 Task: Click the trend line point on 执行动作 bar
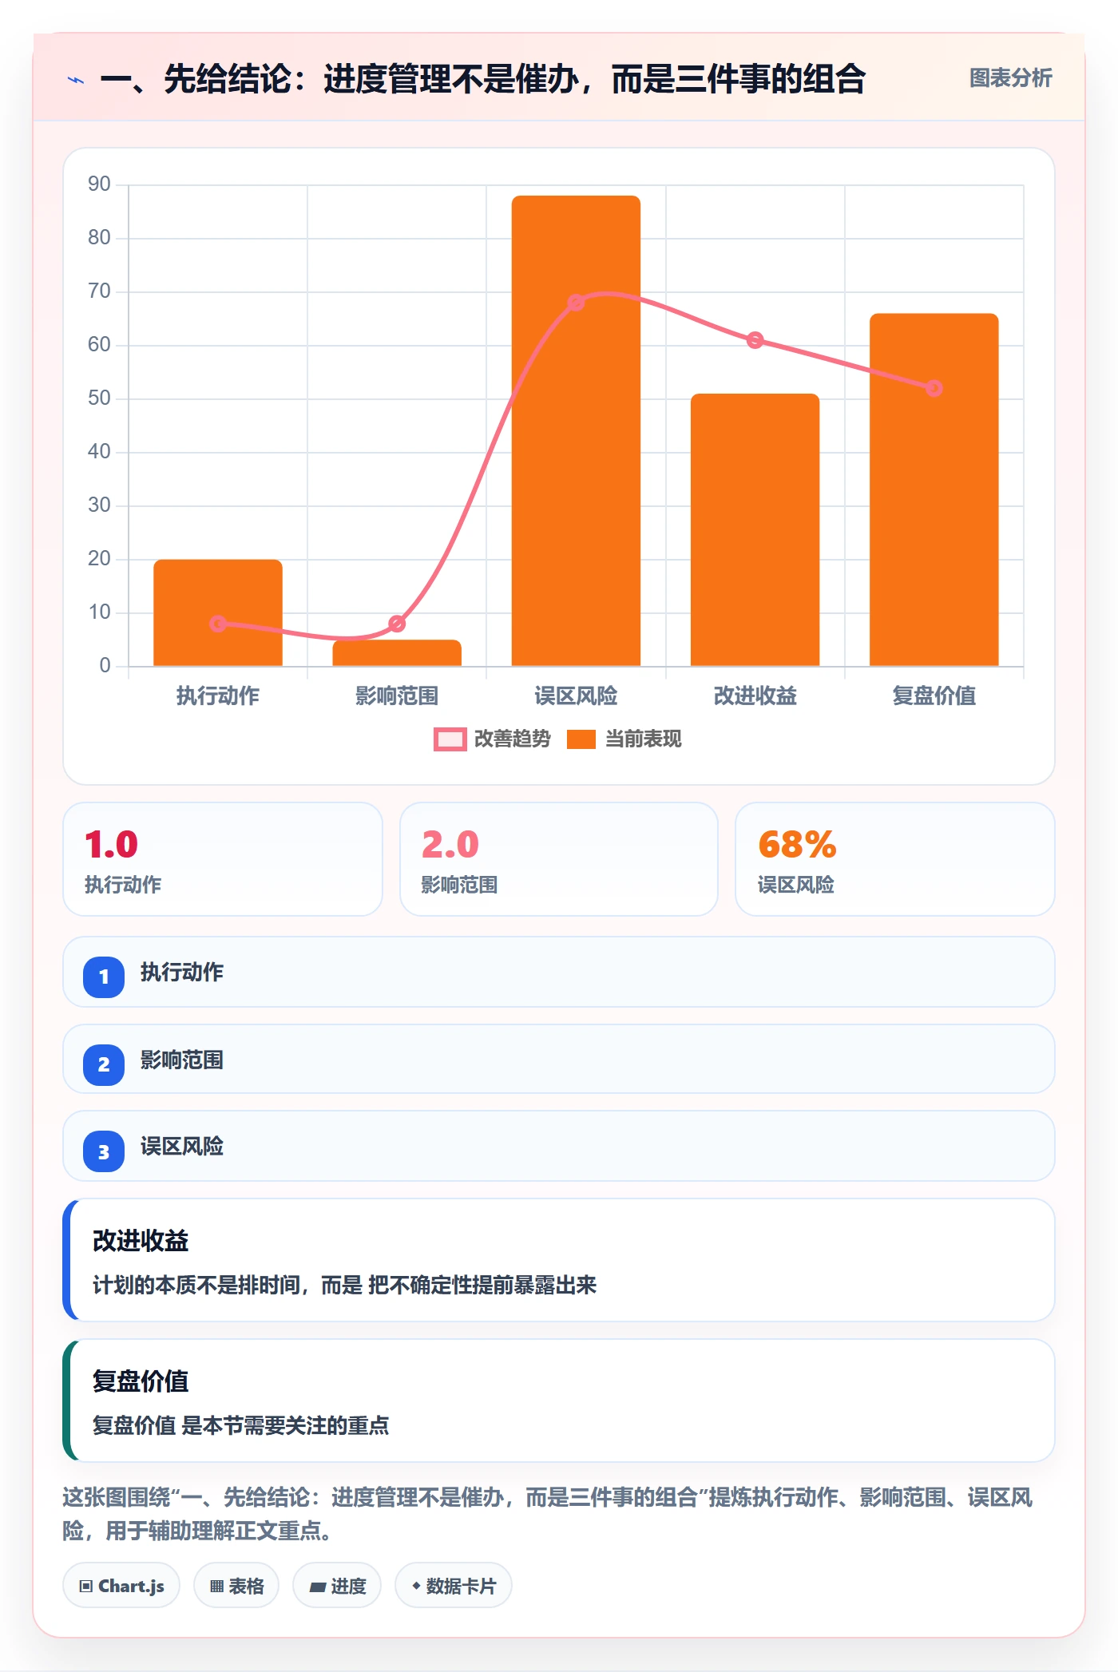tap(218, 624)
